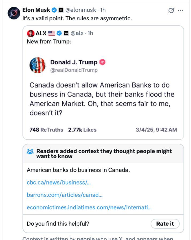This screenshot has width=191, height=240.
Task: Click the Community Notes people icon
Action: pyautogui.click(x=30, y=152)
